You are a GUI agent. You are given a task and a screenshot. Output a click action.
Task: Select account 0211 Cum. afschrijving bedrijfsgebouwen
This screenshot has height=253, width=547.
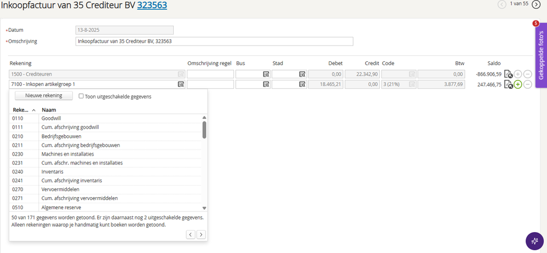pos(105,145)
